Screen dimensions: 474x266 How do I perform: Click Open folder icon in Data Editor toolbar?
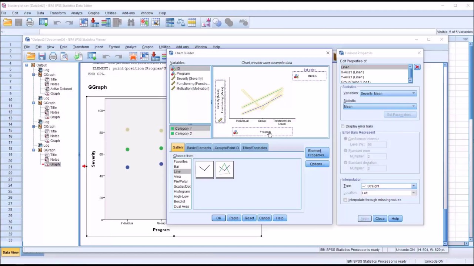(7, 23)
